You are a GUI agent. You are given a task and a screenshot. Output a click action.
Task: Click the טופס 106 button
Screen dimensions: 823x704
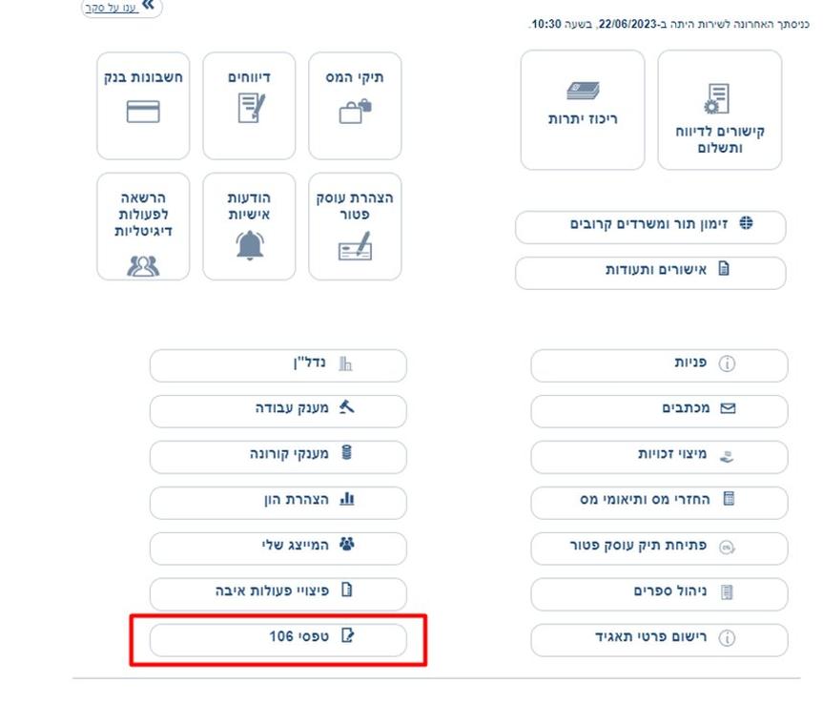click(278, 640)
